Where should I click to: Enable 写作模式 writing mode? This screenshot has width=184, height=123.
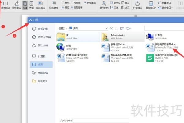click(17, 5)
